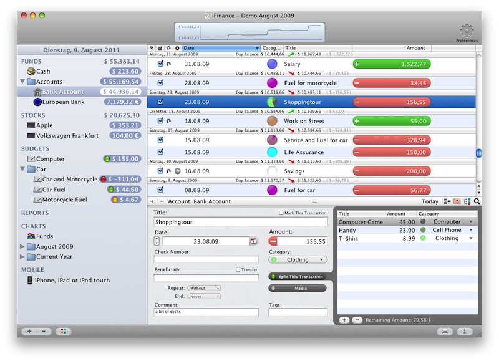Viewport: 499px width, 361px height.
Task: Click the marked-transaction flag column header
Action: pyautogui.click(x=152, y=48)
